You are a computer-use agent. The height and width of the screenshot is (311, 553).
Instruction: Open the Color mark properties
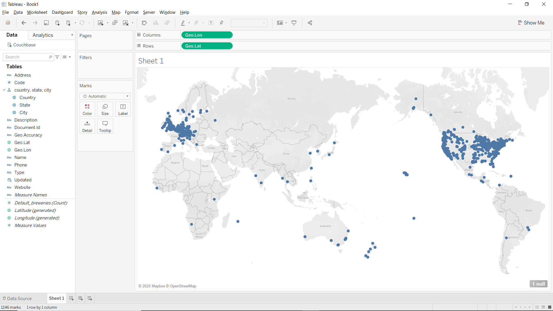pos(87,109)
